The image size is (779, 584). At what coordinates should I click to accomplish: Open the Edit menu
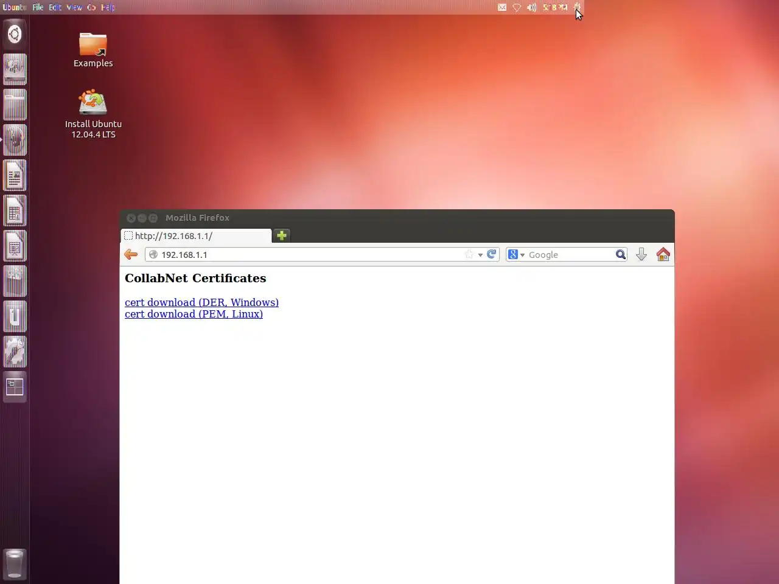tap(55, 7)
